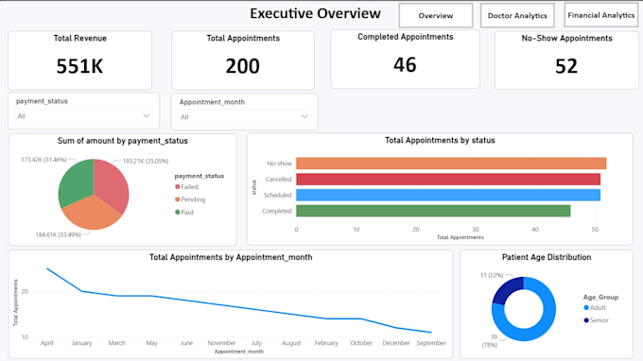
Task: Click the June label on month axis
Action: click(186, 343)
